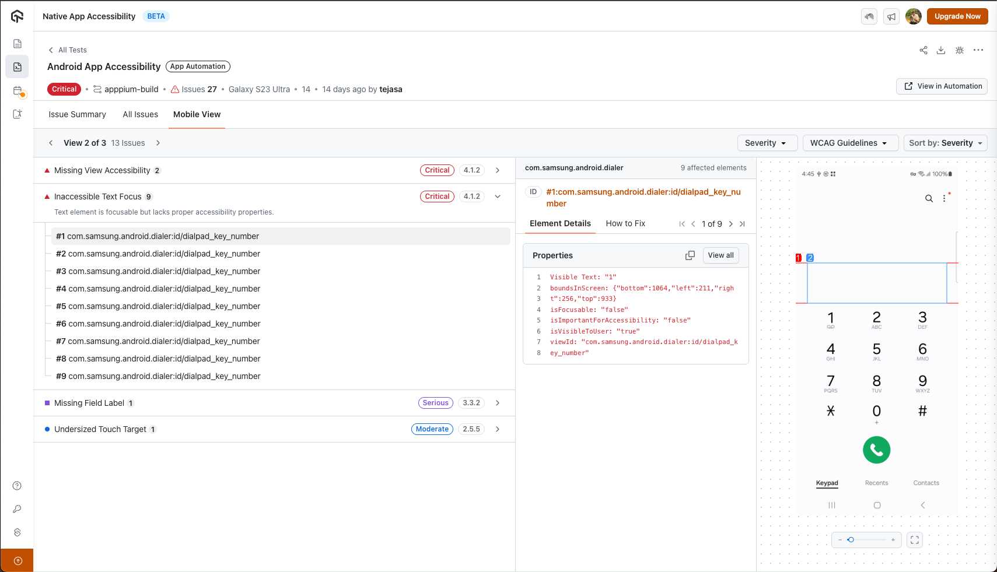Click the share icon in header

(x=923, y=50)
